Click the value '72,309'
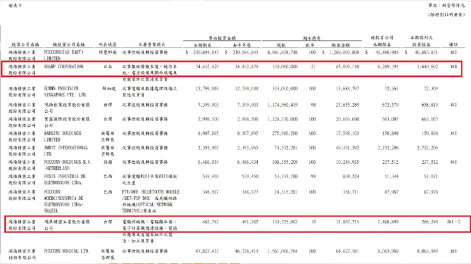Viewport: 471px width, 264px height. [x=431, y=89]
